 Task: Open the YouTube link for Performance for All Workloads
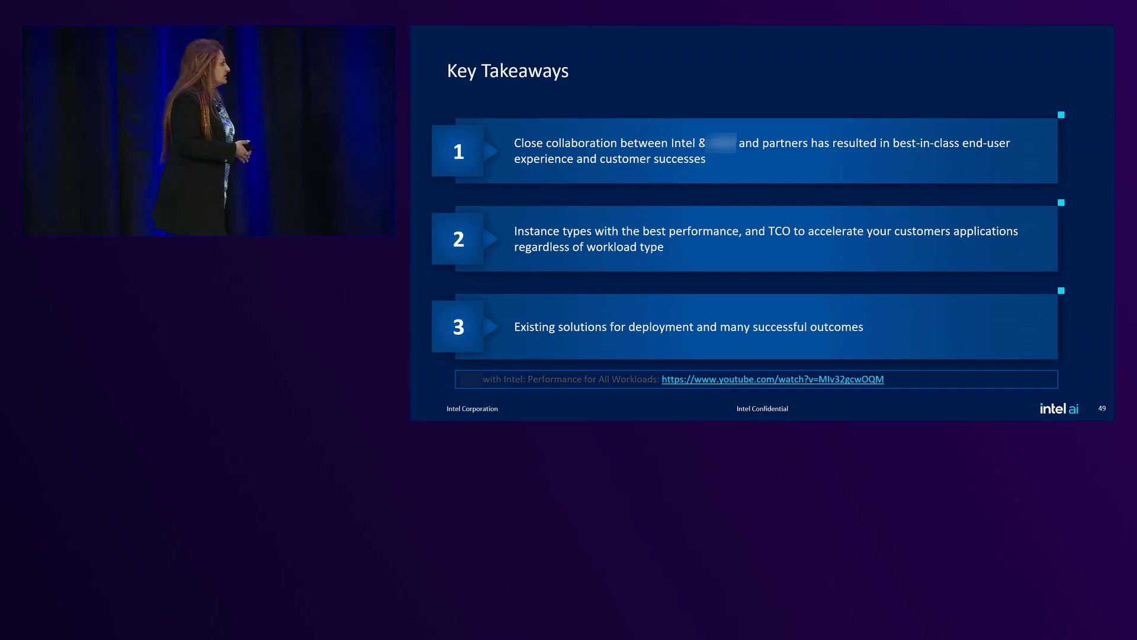[772, 379]
